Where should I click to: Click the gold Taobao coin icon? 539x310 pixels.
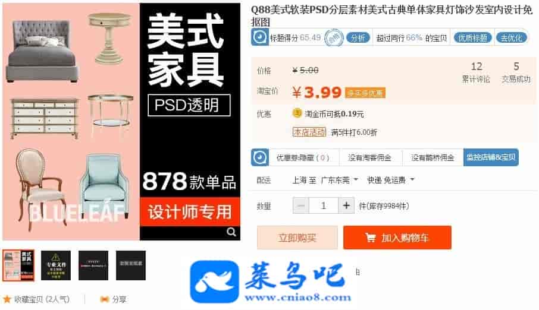pos(297,113)
